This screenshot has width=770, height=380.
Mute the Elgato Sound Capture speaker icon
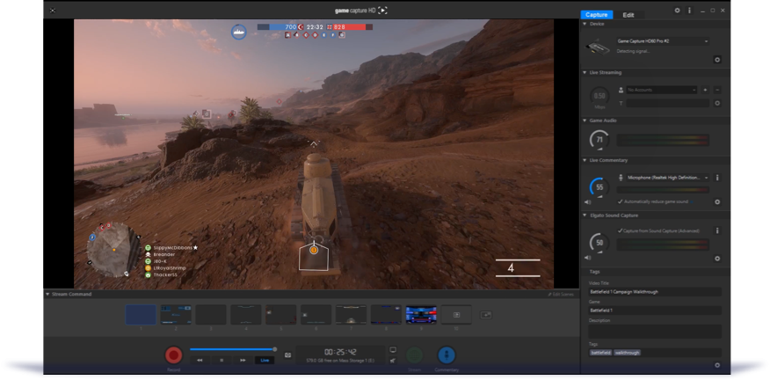(x=587, y=258)
